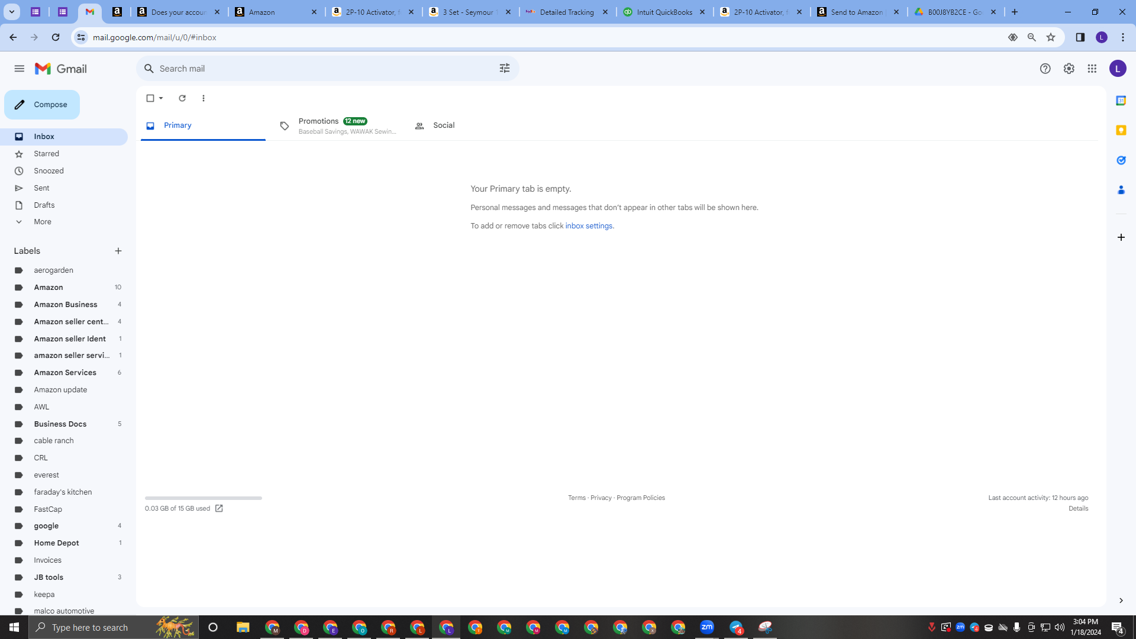This screenshot has height=639, width=1136.
Task: Open the Gmail main menu hamburger icon
Action: click(x=19, y=69)
